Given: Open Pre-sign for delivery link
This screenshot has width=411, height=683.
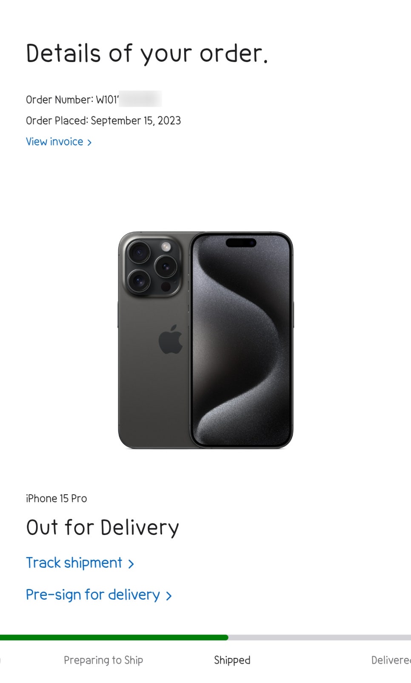Looking at the screenshot, I should click(99, 595).
